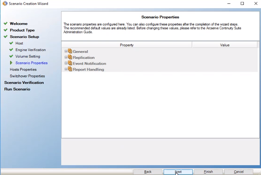Screen dimensions: 261x175
Task: Click the Finish button
Action: click(208, 172)
